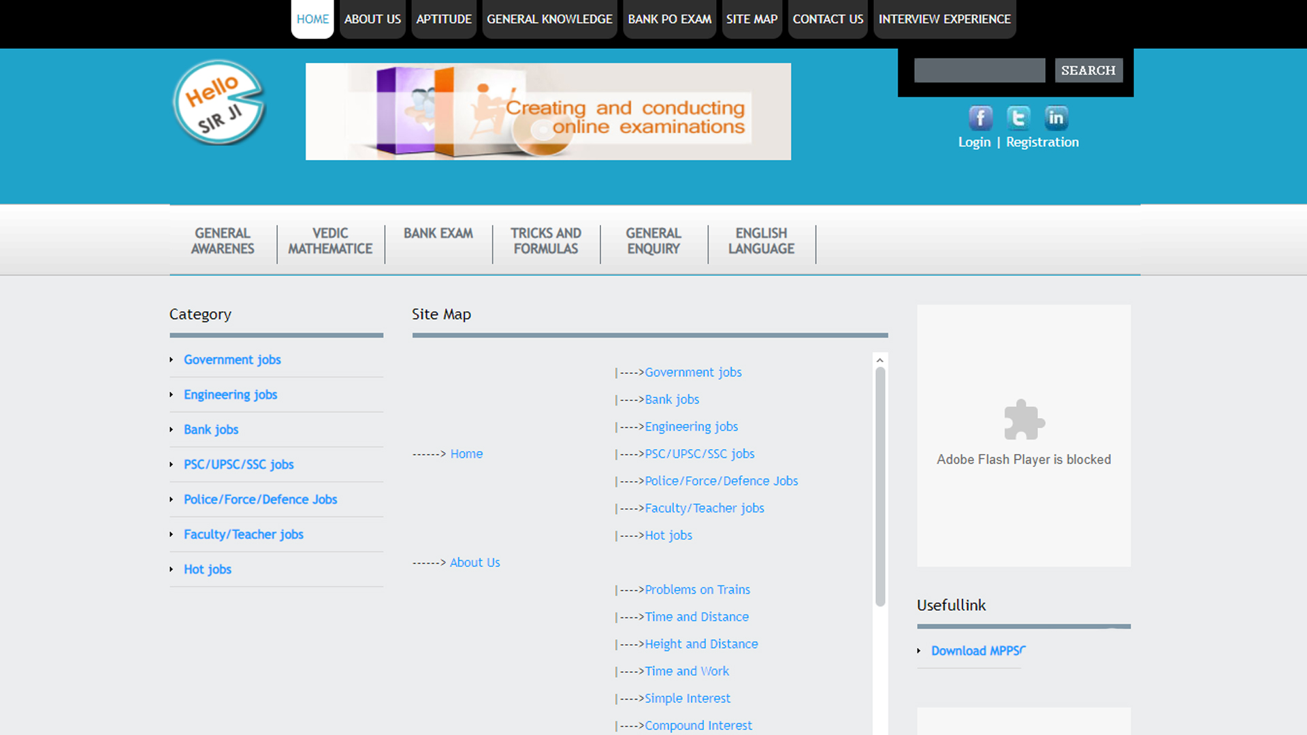Click the blocked Flash Player puzzle icon
Viewport: 1307px width, 735px height.
tap(1024, 419)
